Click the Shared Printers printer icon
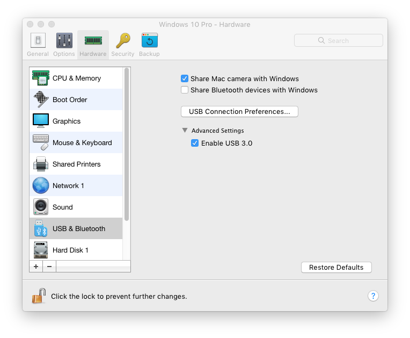 [x=41, y=164]
